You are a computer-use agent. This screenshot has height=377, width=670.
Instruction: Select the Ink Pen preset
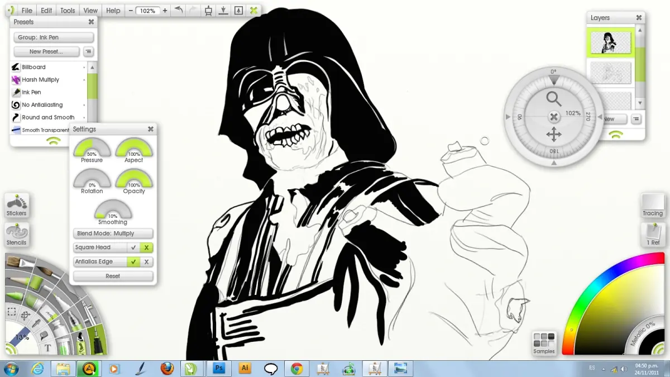49,92
